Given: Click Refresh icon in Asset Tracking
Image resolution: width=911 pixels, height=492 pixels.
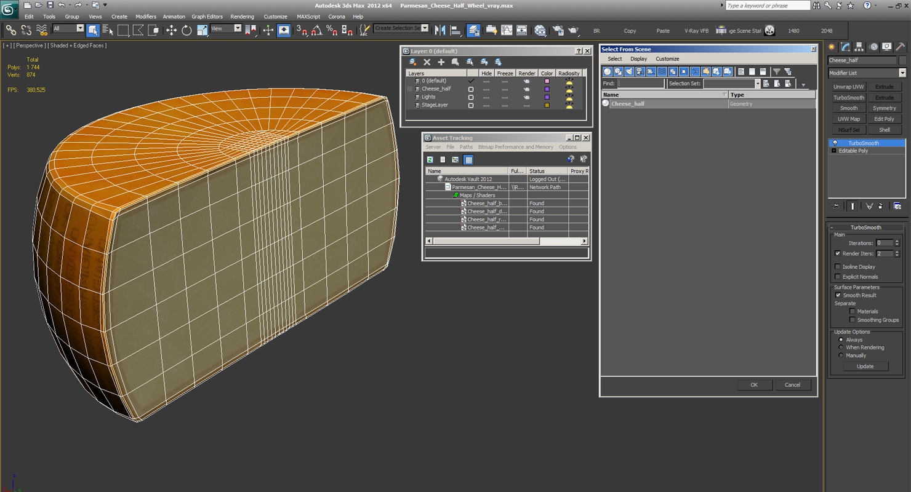Looking at the screenshot, I should pyautogui.click(x=430, y=159).
